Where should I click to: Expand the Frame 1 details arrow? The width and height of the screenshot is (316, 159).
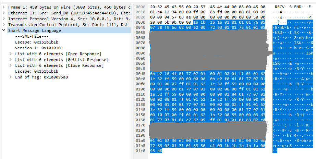pyautogui.click(x=3, y=7)
